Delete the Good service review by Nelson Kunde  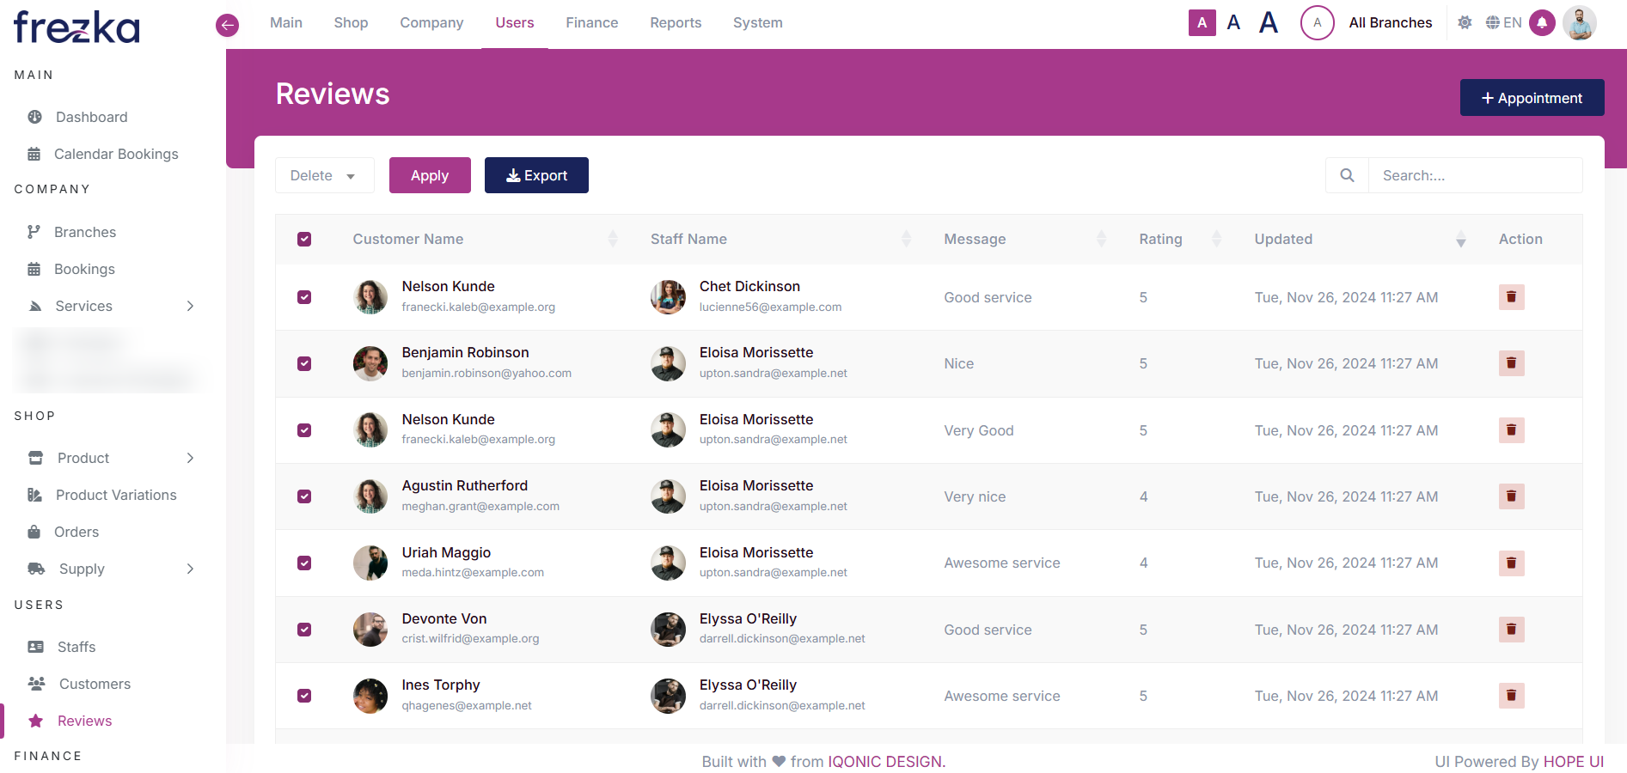click(x=1511, y=297)
